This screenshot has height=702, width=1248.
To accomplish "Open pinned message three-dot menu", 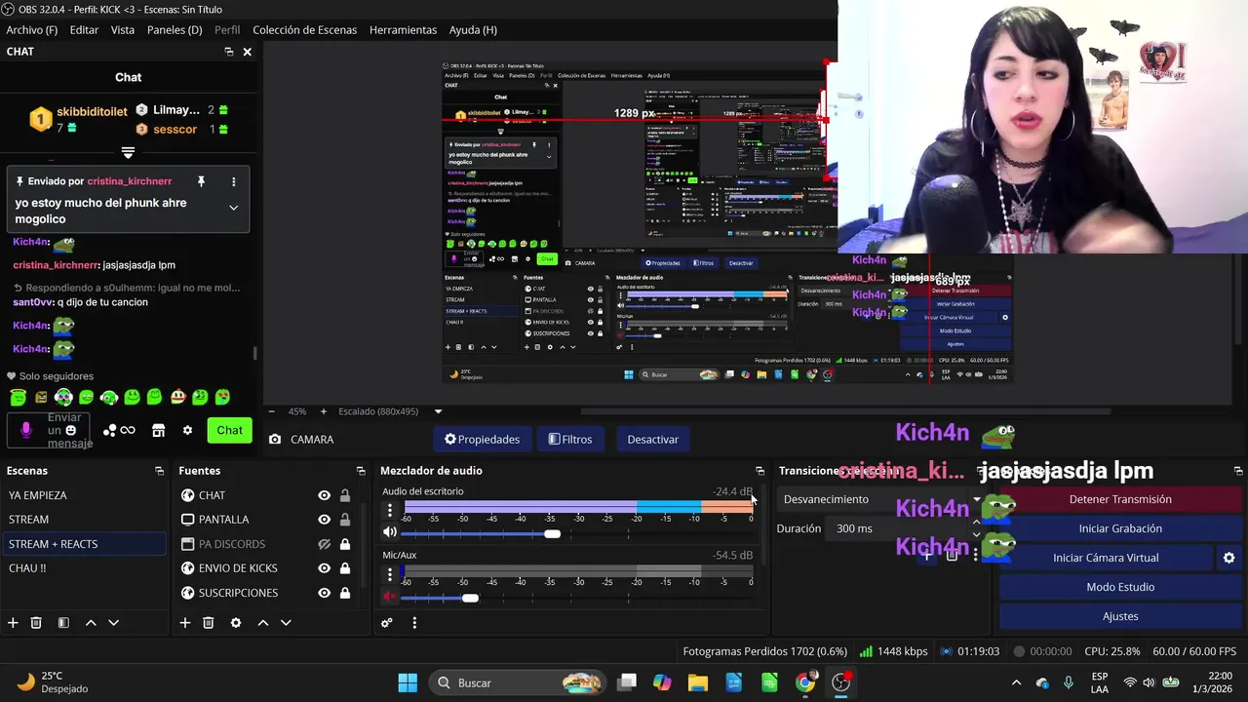I will pyautogui.click(x=233, y=181).
